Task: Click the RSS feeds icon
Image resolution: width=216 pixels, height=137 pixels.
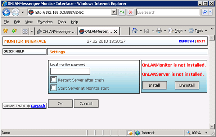Action: click(x=147, y=31)
